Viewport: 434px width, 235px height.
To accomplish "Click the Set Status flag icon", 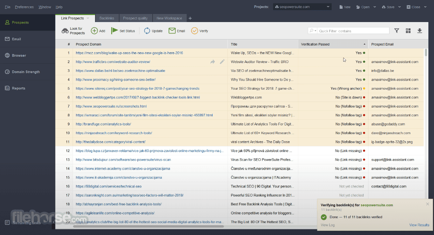I will point(114,31).
